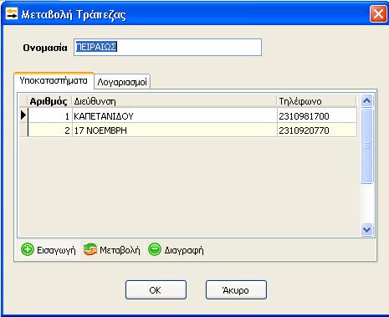Image resolution: width=389 pixels, height=317 pixels.
Task: Select the 17 ΝΟΕΜΒΡΗ address cell
Action: pos(175,130)
